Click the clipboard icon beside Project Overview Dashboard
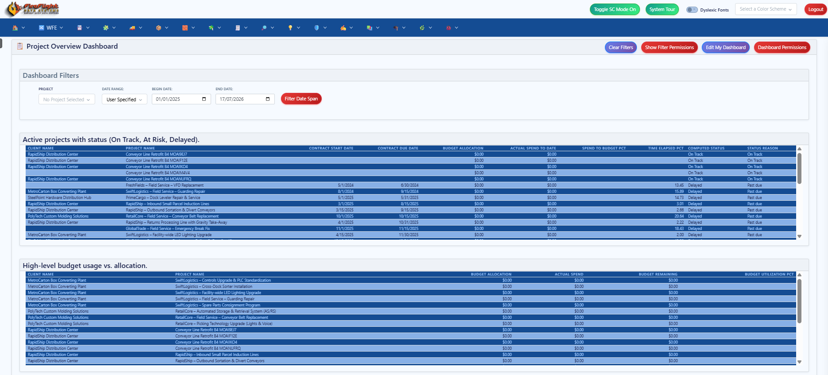The image size is (828, 375). (20, 46)
